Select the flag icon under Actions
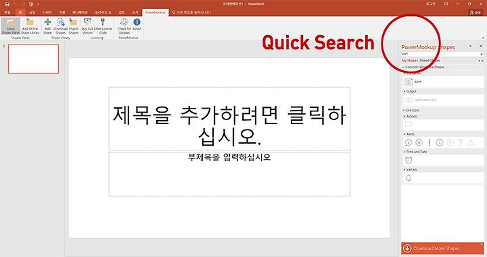The image size is (487, 257). coord(408,125)
